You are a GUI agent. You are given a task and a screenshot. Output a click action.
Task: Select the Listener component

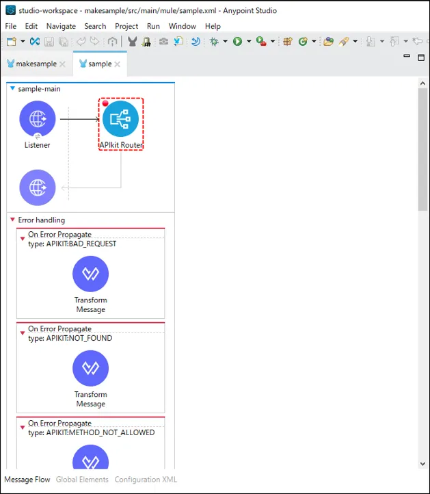[38, 119]
